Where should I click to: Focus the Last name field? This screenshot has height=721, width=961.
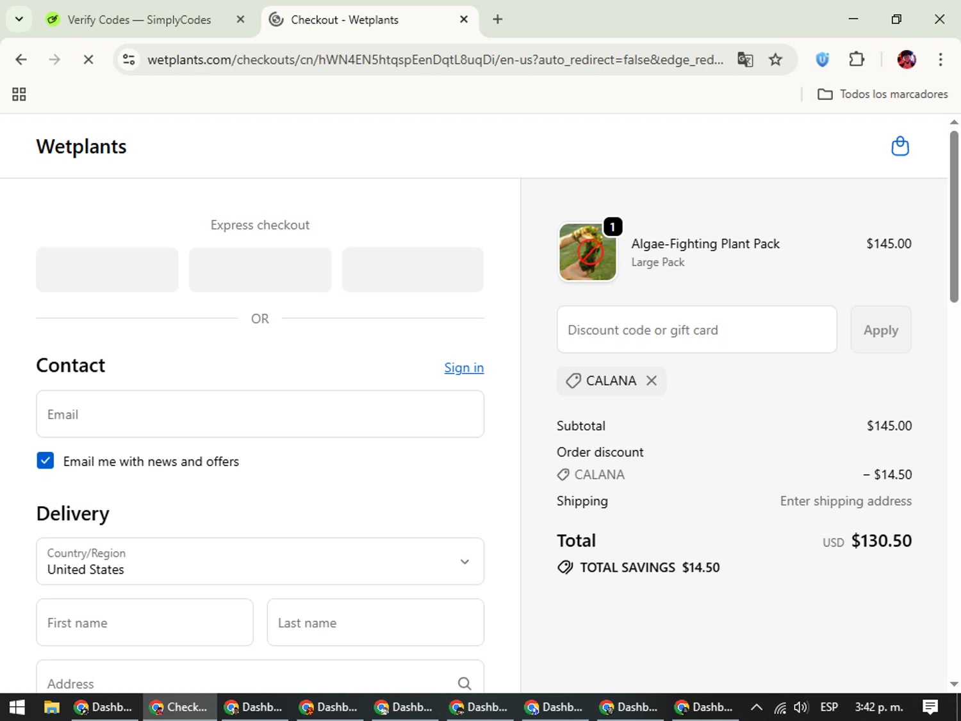375,622
